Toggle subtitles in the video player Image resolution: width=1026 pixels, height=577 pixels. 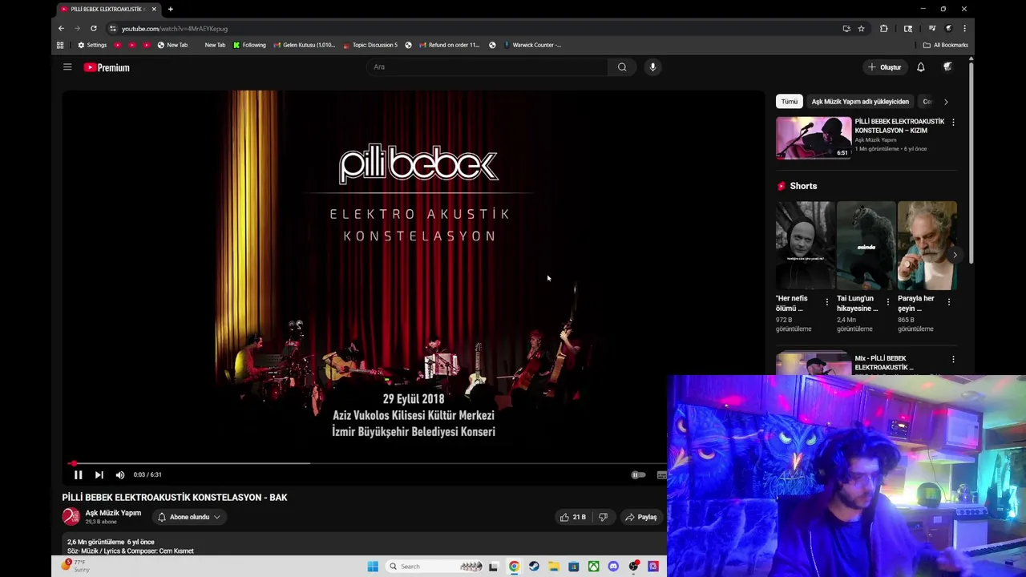[661, 474]
